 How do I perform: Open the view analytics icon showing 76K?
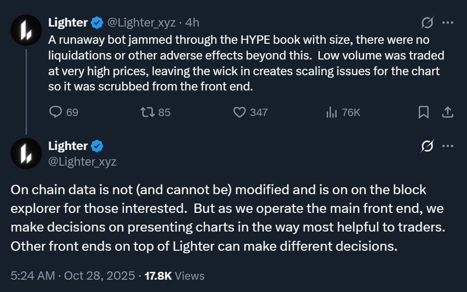pyautogui.click(x=331, y=112)
